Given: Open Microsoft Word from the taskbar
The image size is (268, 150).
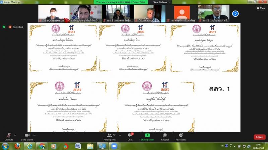Looking at the screenshot, I should (x=78, y=146).
